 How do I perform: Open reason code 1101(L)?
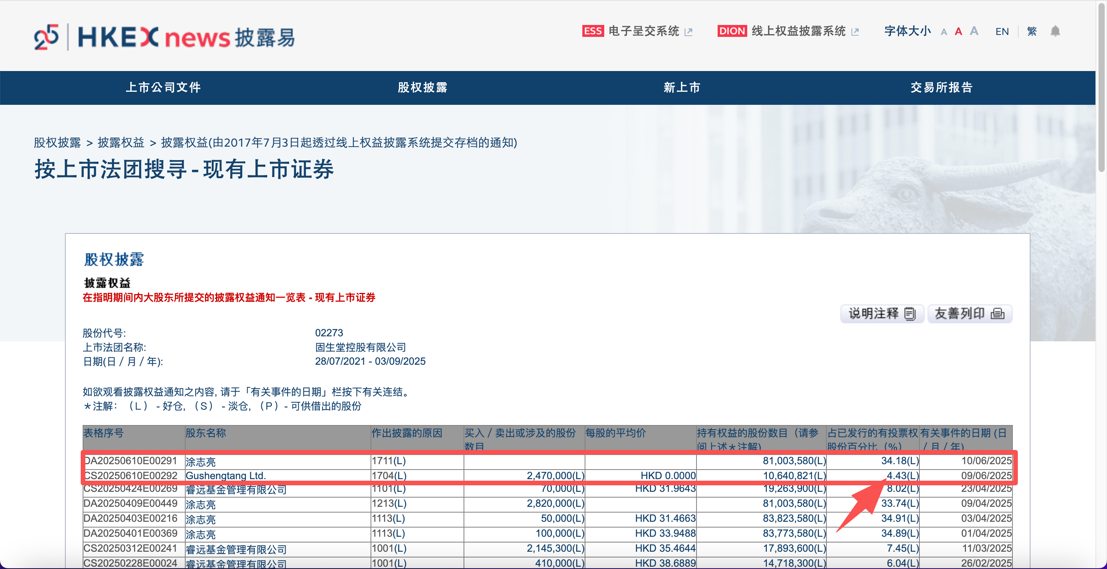tap(389, 489)
